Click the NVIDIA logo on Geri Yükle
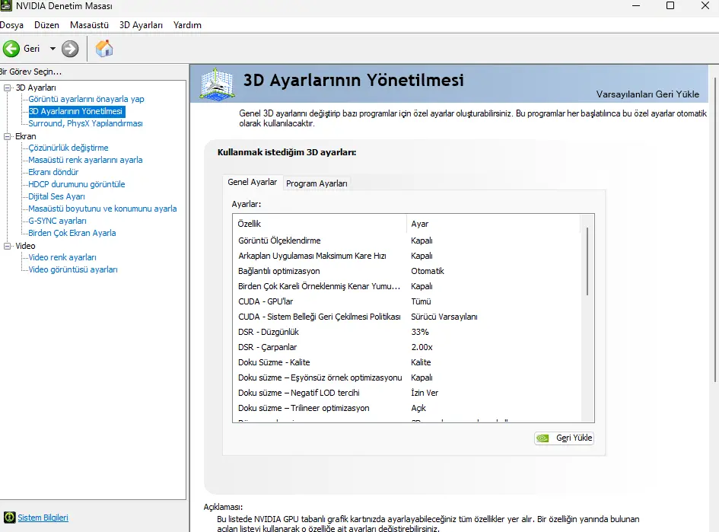The height and width of the screenshot is (532, 719). pos(543,438)
